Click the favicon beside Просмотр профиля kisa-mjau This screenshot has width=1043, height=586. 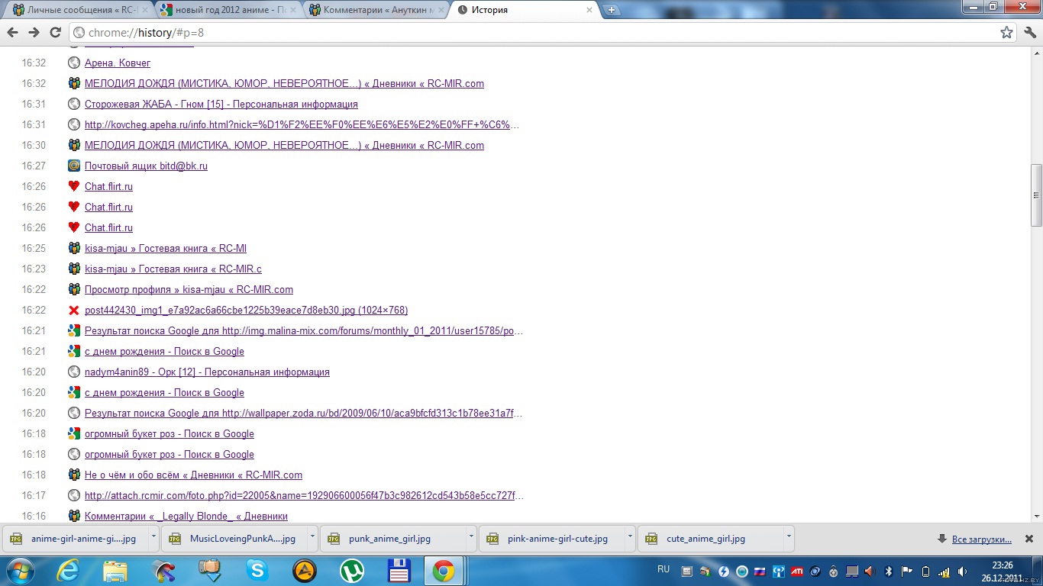tap(74, 289)
